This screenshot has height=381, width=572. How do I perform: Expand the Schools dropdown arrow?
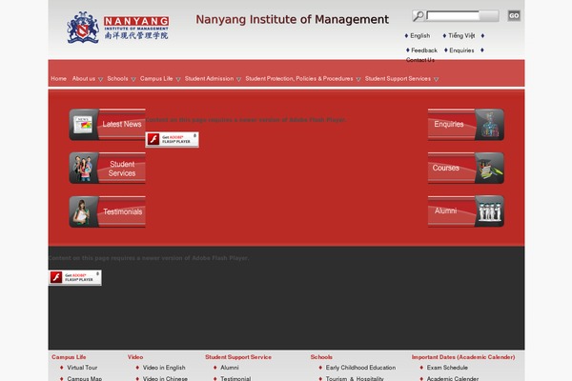(x=133, y=79)
